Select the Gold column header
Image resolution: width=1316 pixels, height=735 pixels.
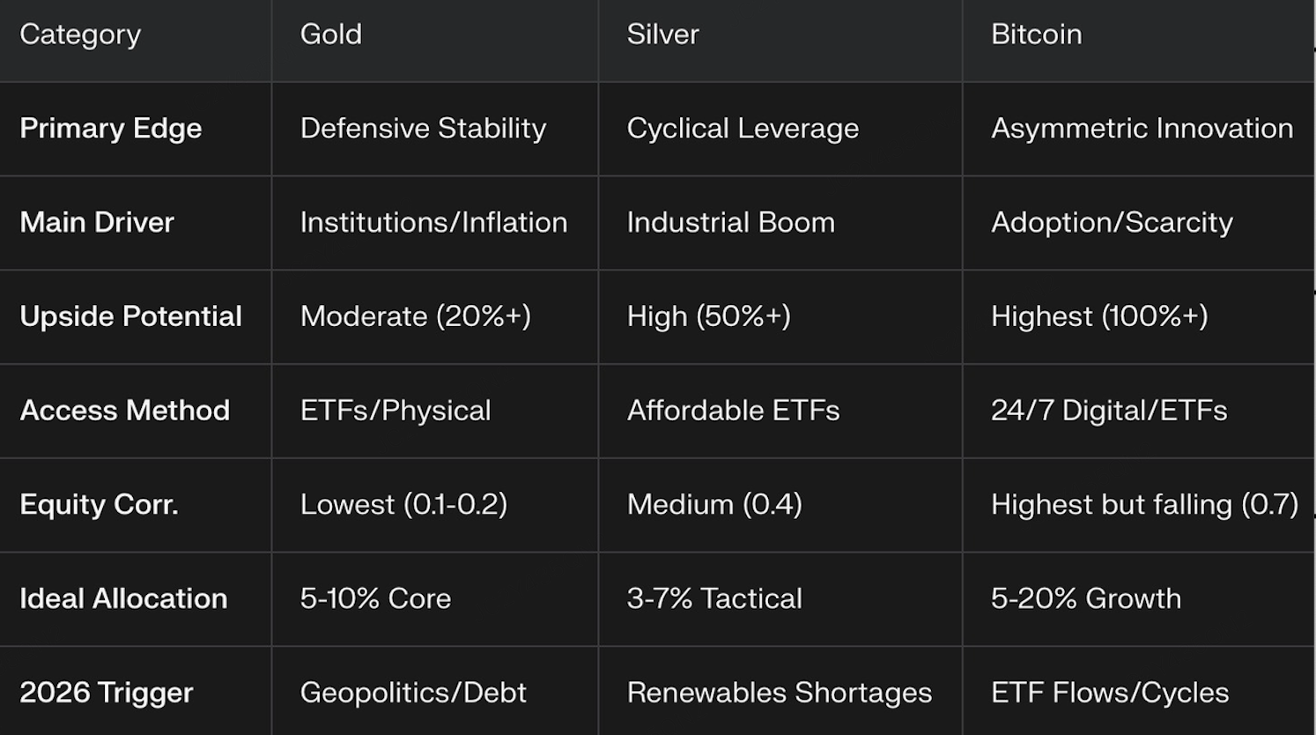click(x=331, y=34)
